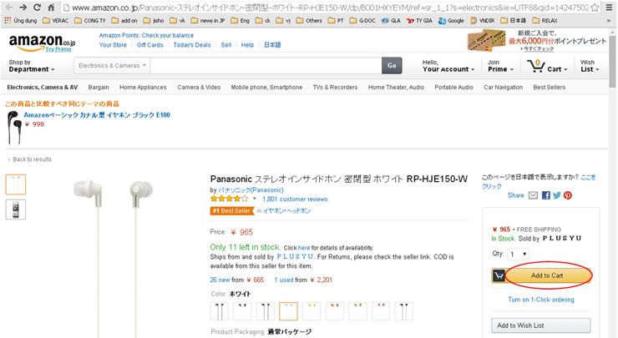Select the yellow earphone color option
The width and height of the screenshot is (618, 338).
311,312
